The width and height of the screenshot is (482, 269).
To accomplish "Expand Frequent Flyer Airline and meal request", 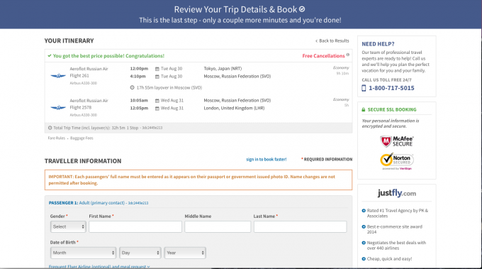I will click(x=99, y=267).
